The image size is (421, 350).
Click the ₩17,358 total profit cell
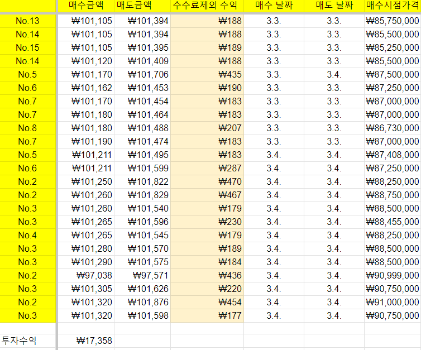click(x=86, y=341)
